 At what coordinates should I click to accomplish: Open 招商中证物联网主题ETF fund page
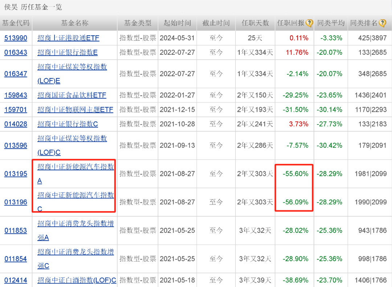(x=75, y=110)
